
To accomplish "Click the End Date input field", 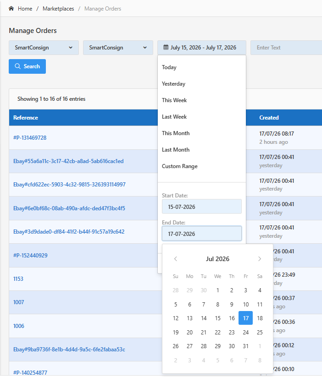I will click(x=202, y=234).
